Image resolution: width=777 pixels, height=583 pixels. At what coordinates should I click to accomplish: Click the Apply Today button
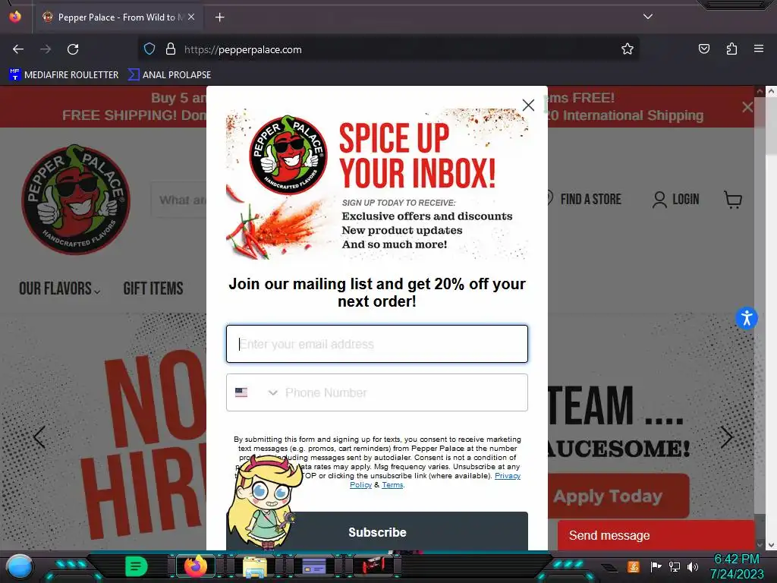[618, 496]
